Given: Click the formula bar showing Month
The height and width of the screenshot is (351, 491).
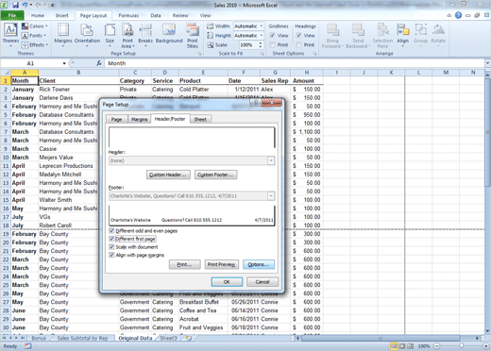Looking at the screenshot, I should [x=296, y=63].
